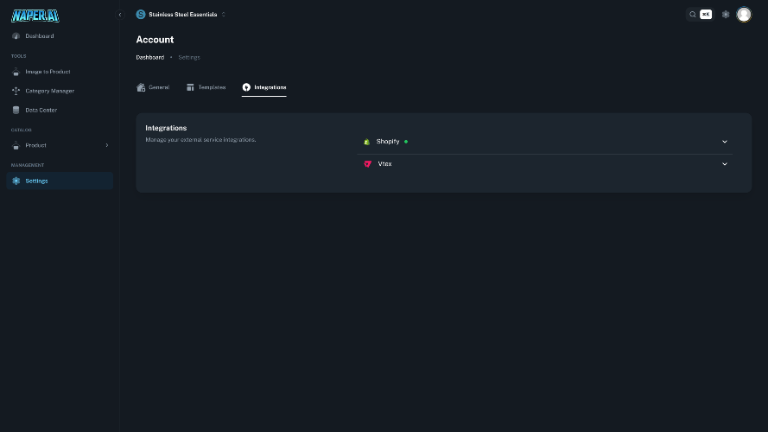This screenshot has height=432, width=768.
Task: Collapse the sidebar with the arrow button
Action: [120, 15]
